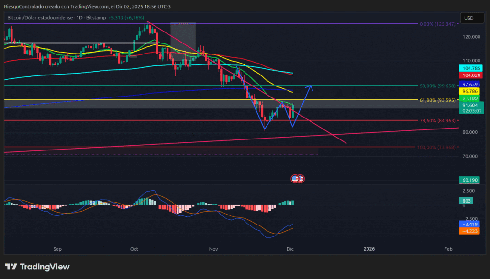490x279 pixels.
Task: Select the 100,00% (73.968) Fibonacci level label
Action: [435, 147]
